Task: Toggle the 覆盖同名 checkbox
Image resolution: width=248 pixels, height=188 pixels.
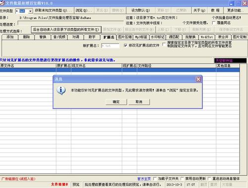Action: tap(214, 23)
